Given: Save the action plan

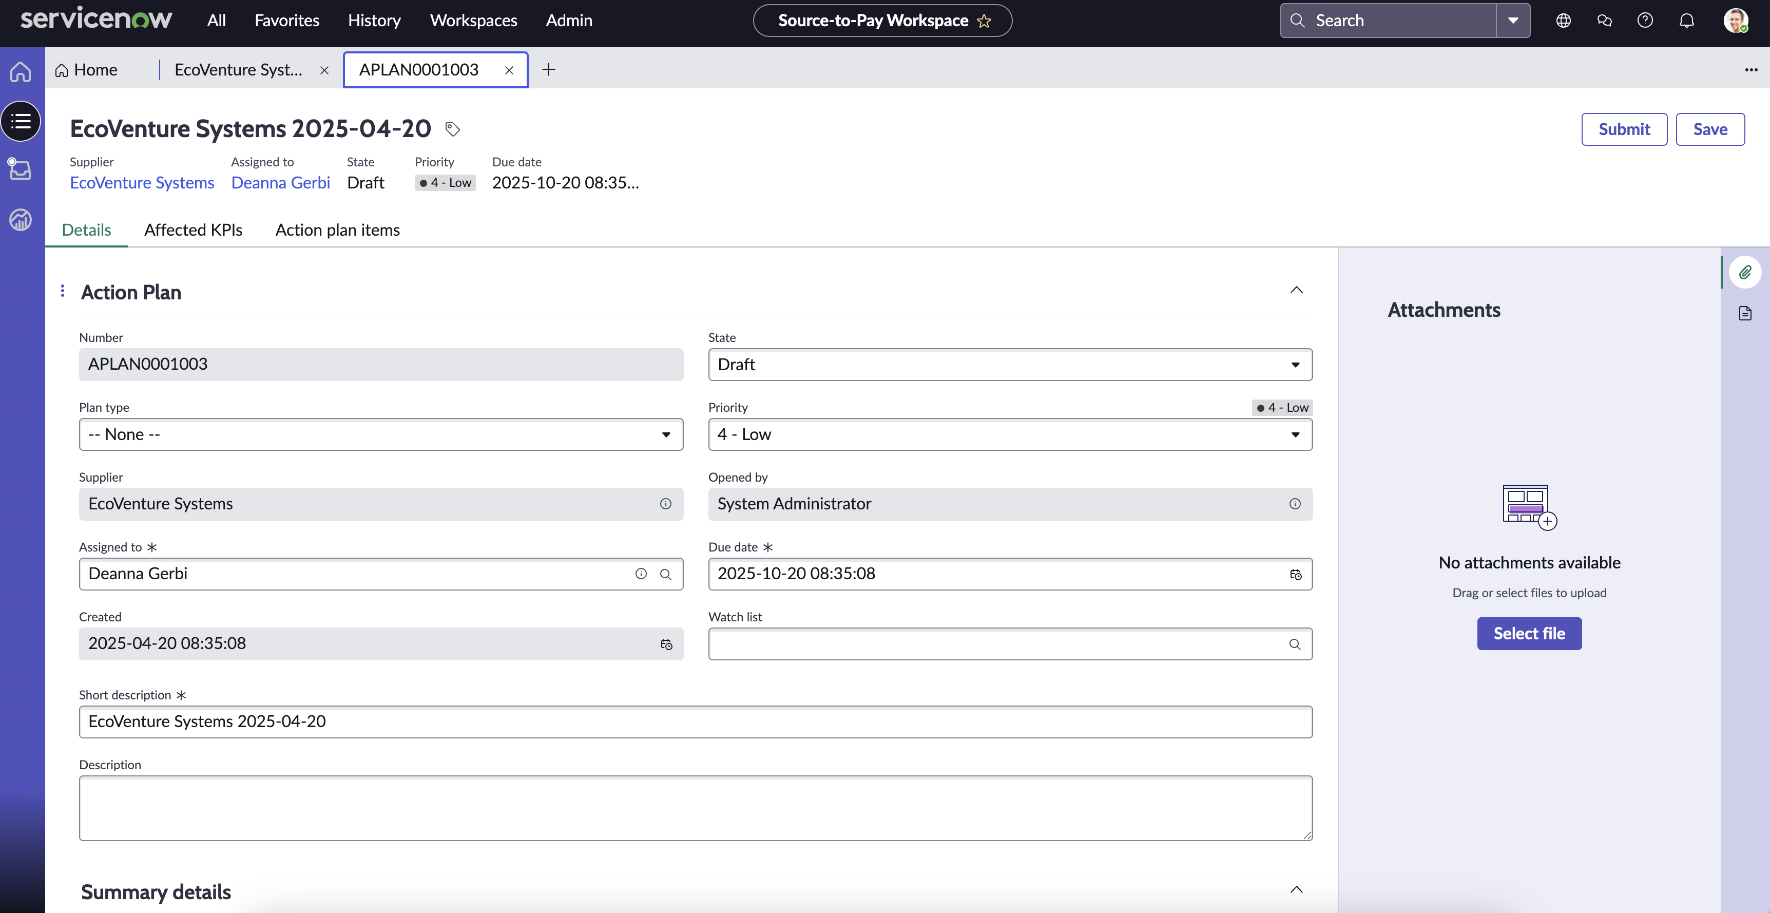Looking at the screenshot, I should pyautogui.click(x=1709, y=129).
